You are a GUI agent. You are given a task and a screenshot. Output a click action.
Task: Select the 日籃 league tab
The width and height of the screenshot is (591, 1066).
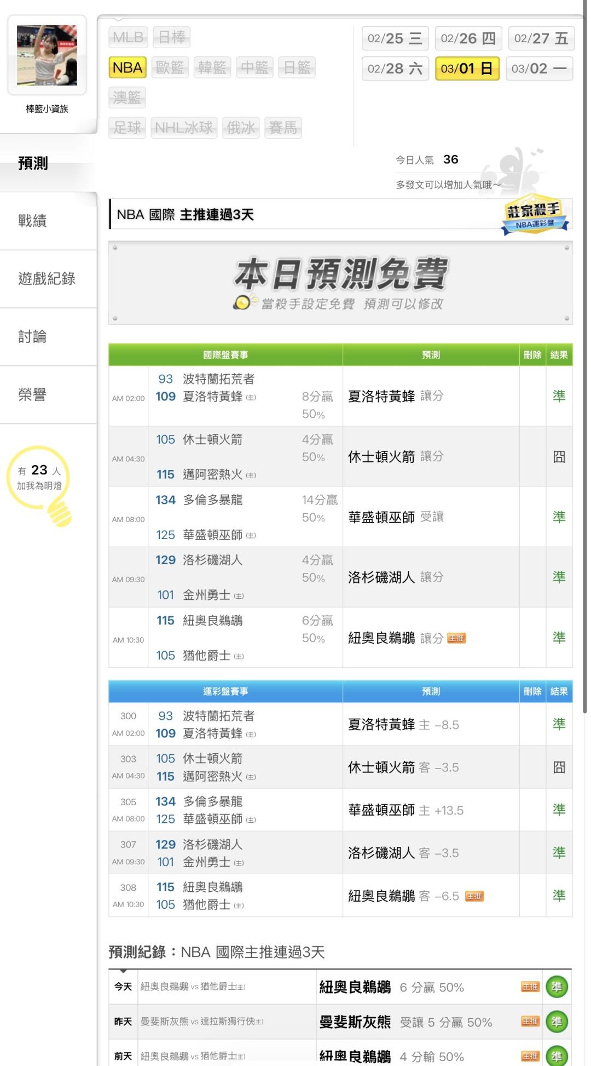pyautogui.click(x=297, y=67)
